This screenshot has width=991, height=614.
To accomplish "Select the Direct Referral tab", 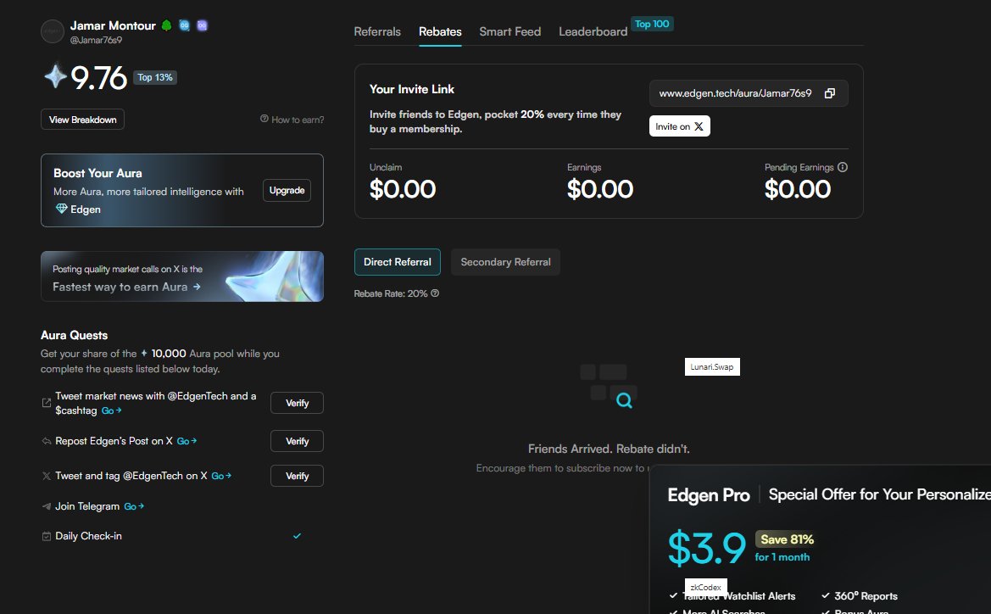I will 398,262.
